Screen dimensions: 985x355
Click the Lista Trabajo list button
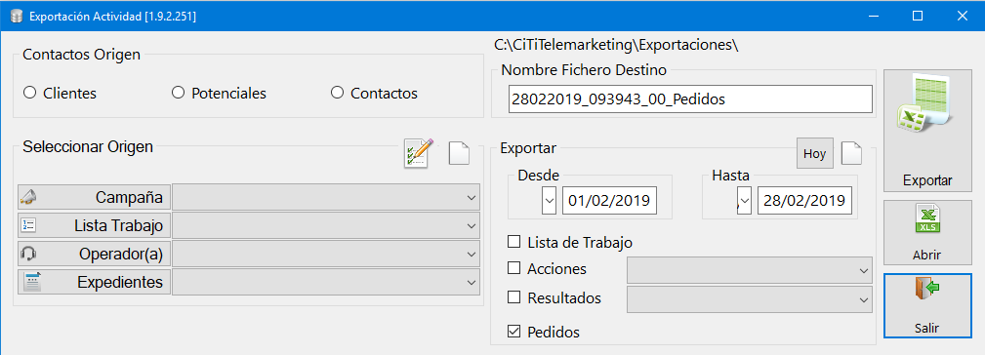coord(95,225)
